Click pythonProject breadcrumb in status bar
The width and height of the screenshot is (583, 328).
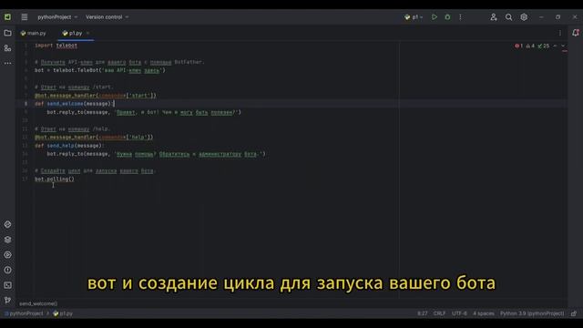pyautogui.click(x=24, y=313)
